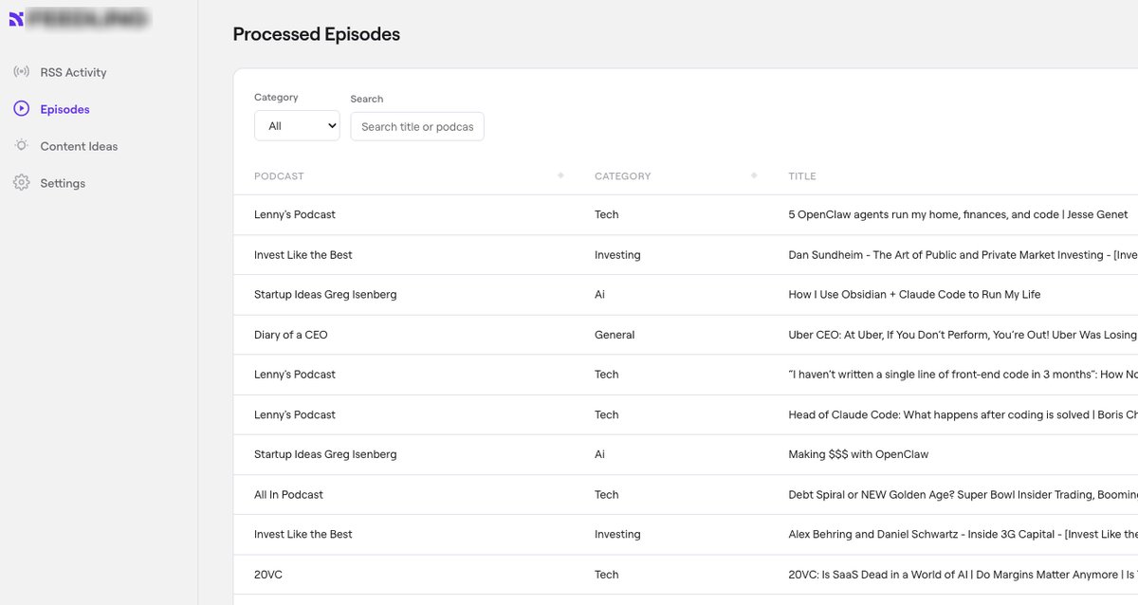Screen dimensions: 1138x605
Task: Select 'Uber CEO: At Uber' episode title
Action: [x=964, y=335]
